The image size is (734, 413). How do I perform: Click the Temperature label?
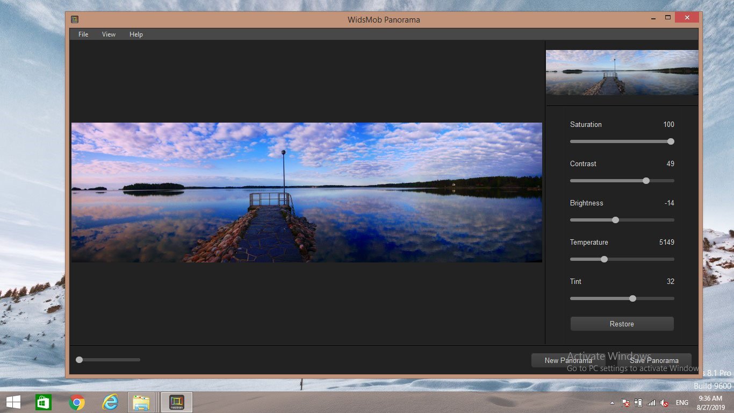(589, 242)
